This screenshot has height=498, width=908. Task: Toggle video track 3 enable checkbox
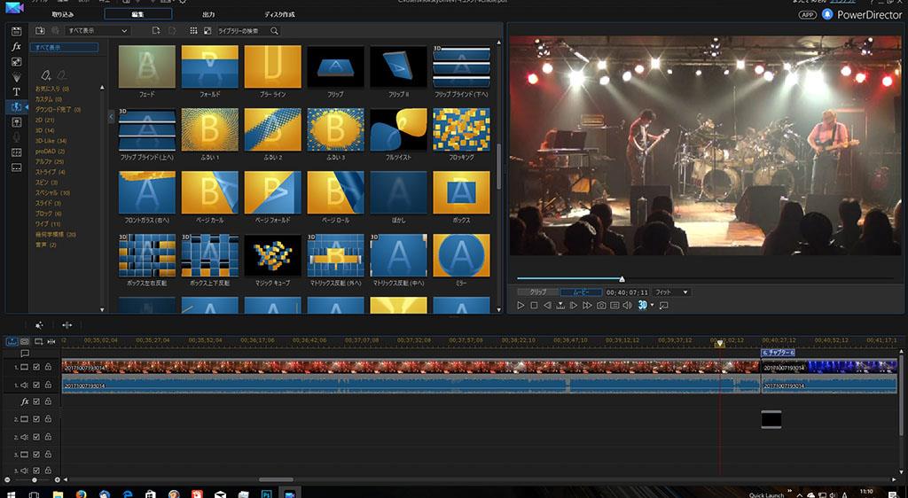(x=36, y=455)
